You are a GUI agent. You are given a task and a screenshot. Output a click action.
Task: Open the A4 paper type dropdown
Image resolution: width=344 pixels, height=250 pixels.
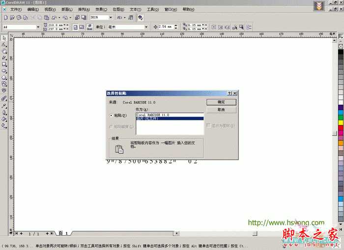coord(38,27)
